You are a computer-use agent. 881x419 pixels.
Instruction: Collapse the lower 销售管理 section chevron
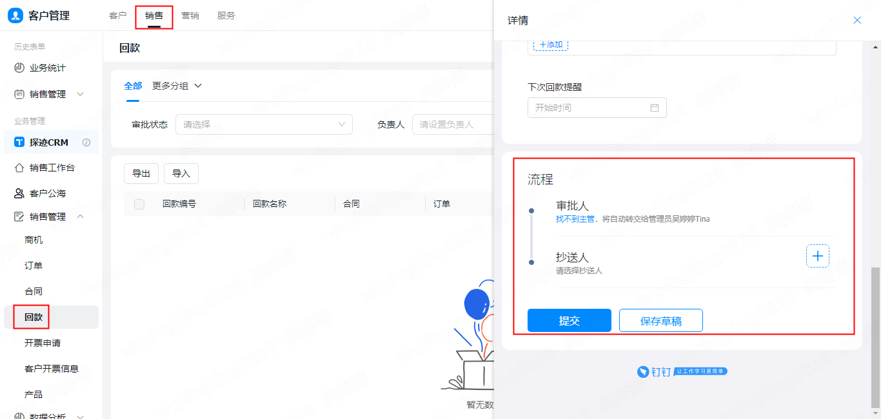coord(81,217)
